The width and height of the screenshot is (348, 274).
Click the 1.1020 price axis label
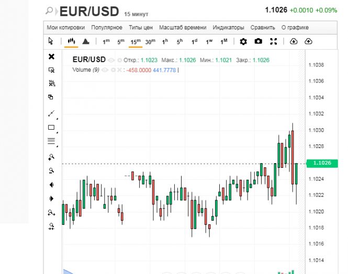point(316,211)
